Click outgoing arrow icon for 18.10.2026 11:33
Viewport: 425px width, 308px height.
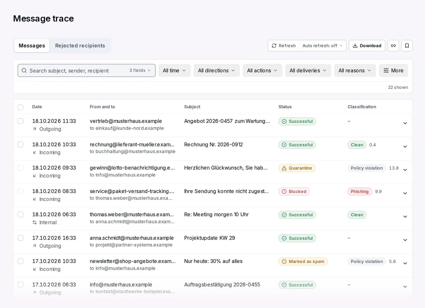(x=35, y=129)
